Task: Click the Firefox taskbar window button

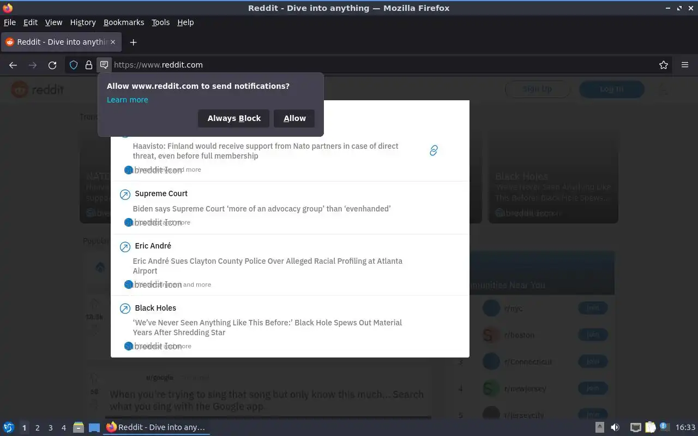Action: pos(157,427)
